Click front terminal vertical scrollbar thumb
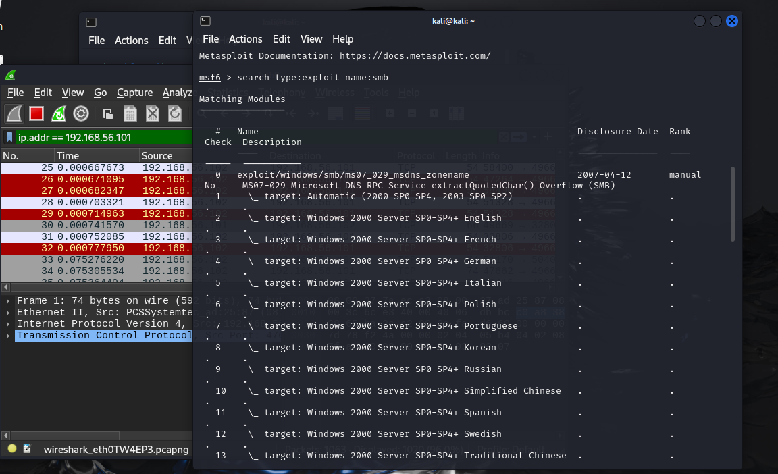The image size is (778, 474). pyautogui.click(x=732, y=205)
